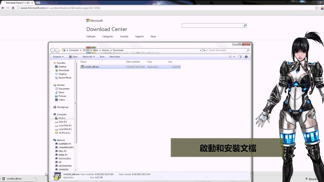Click vcredist_x86.exe icon in download bar
Viewport: 324px width, 182px height.
[x=4, y=179]
